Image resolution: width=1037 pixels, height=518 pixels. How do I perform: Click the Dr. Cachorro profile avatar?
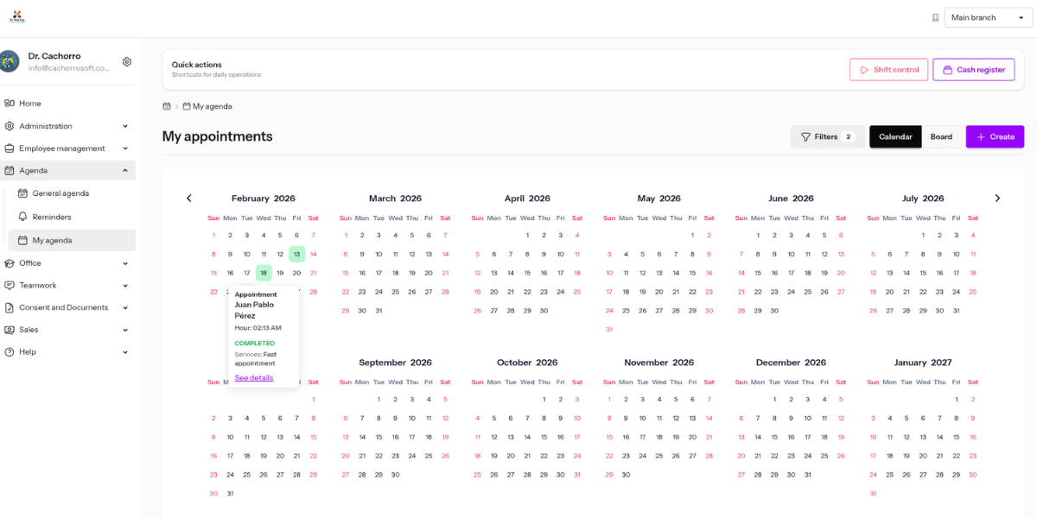(x=10, y=61)
